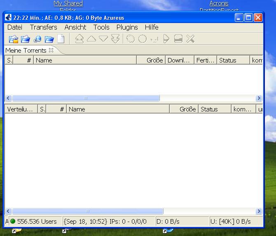Screen dimensions: 276x236
Task: Click the open folder toolbar icon before blank page
Action: coord(49,39)
